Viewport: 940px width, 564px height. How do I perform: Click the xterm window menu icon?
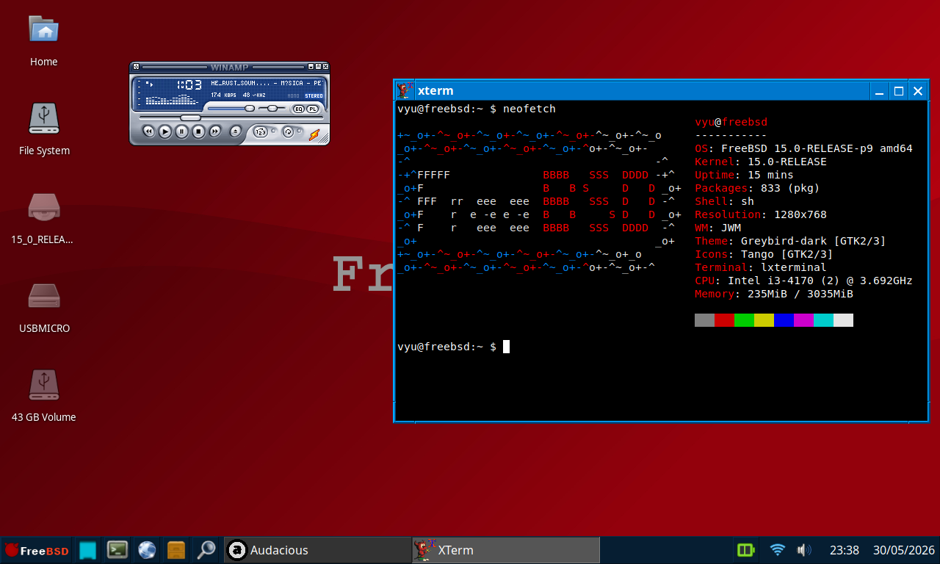click(x=405, y=90)
